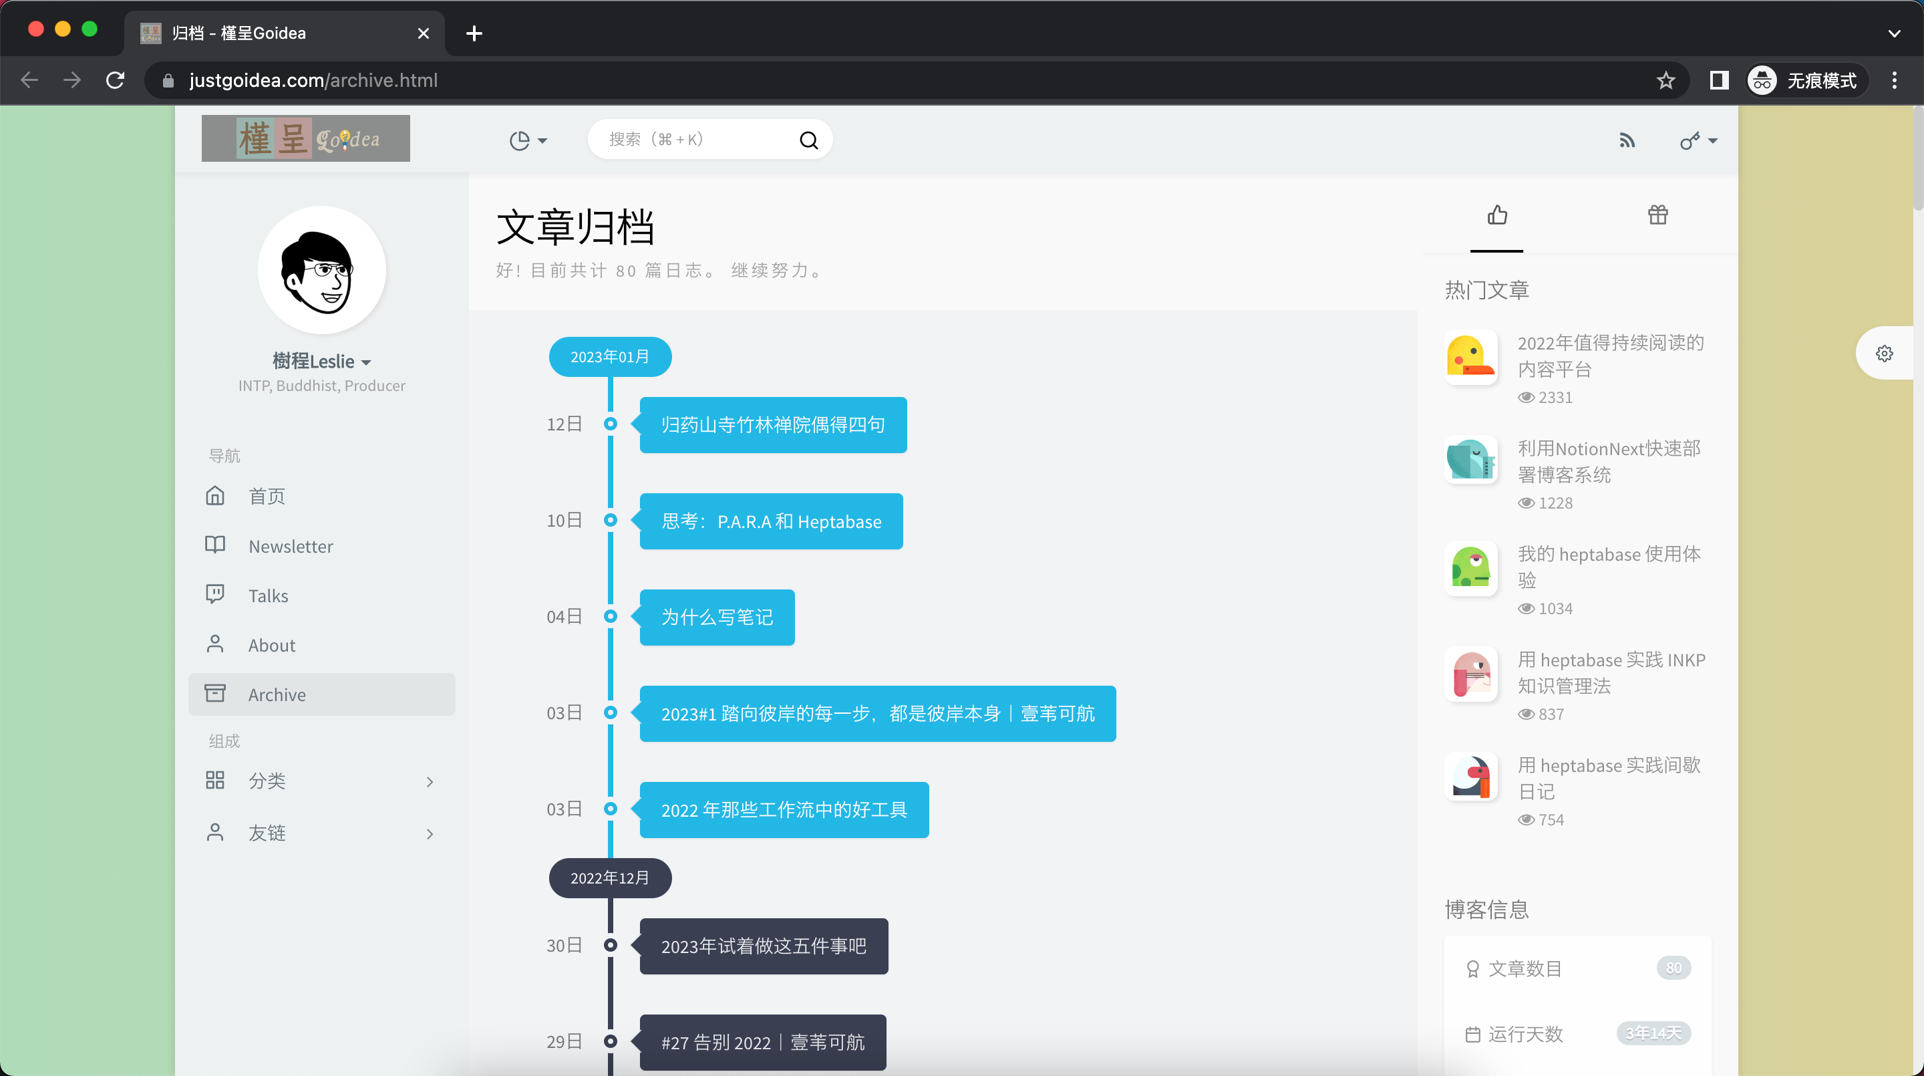1924x1076 pixels.
Task: Open the 无痕模式 incognito indicator
Action: coord(1808,80)
